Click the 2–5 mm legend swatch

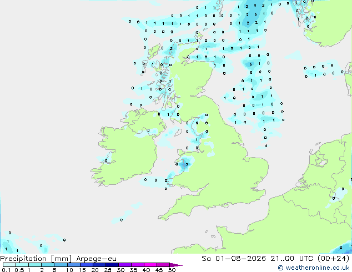coord(48,265)
